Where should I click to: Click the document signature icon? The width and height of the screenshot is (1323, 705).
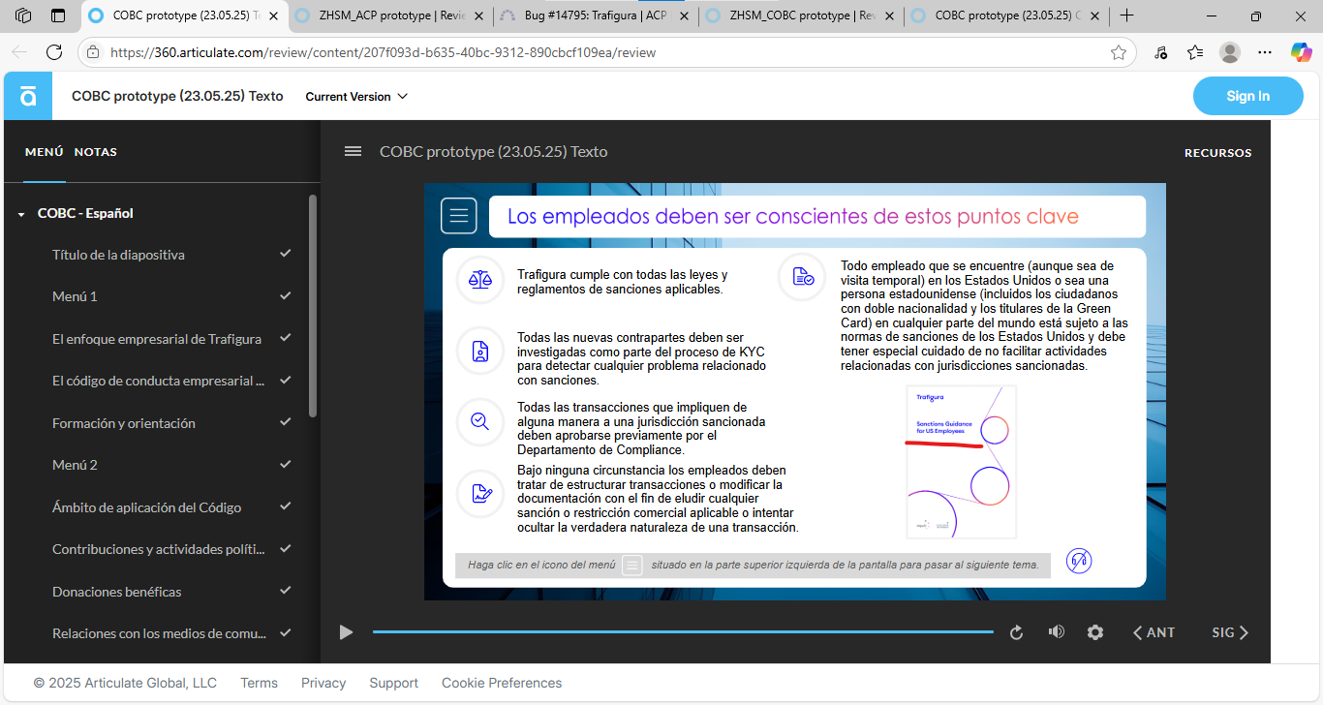click(x=479, y=493)
